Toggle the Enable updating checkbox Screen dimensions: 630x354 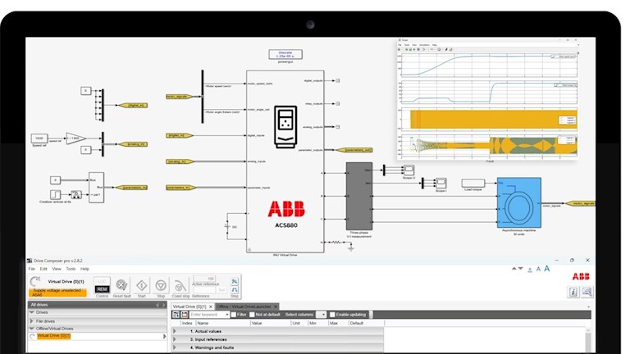333,314
